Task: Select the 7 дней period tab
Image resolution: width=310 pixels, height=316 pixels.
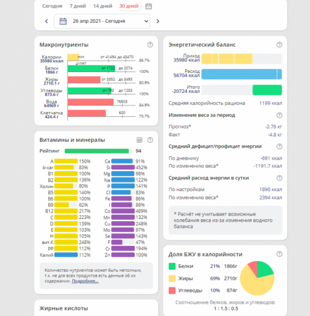Action: 77,7
